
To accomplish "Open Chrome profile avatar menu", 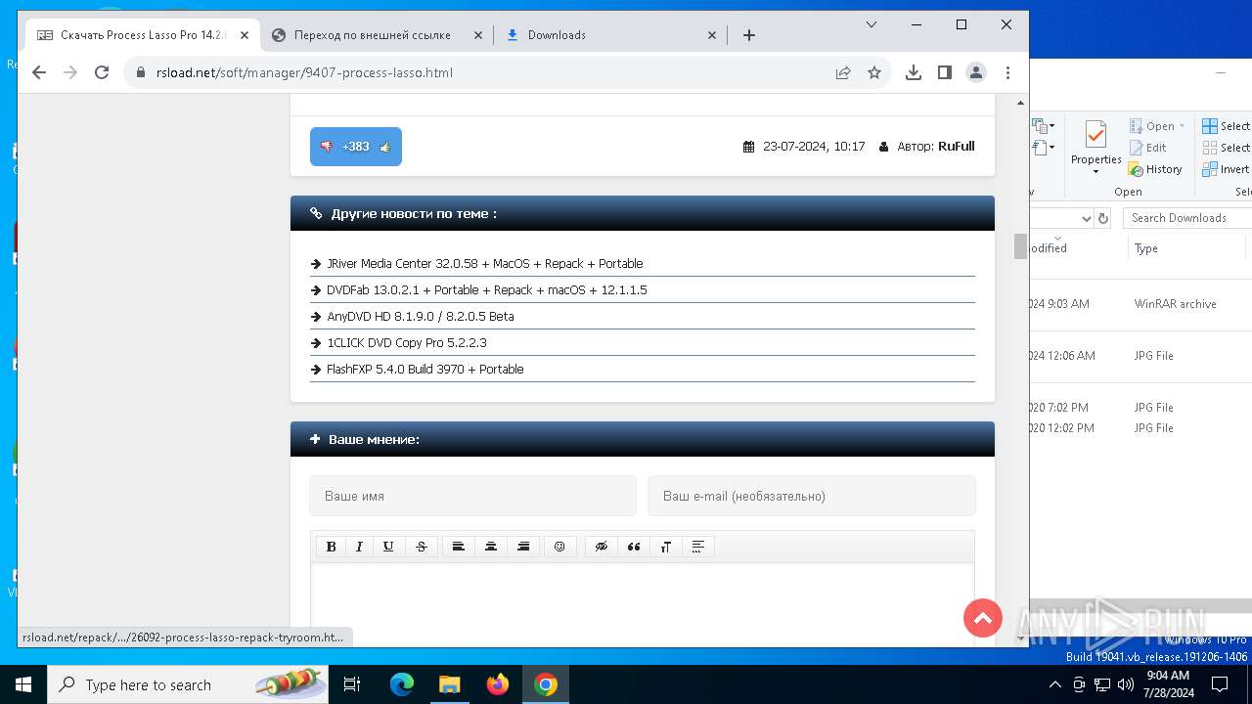I will pos(976,72).
